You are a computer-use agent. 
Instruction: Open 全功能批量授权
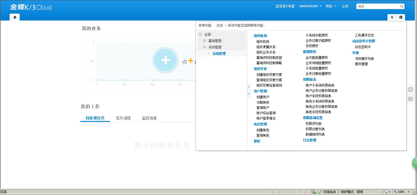click(317, 58)
